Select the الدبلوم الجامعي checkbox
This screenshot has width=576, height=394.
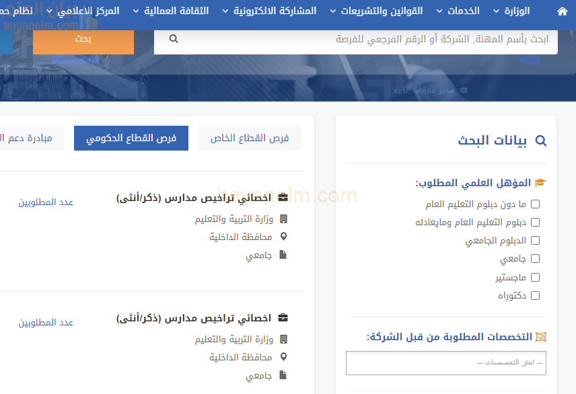[x=535, y=240]
